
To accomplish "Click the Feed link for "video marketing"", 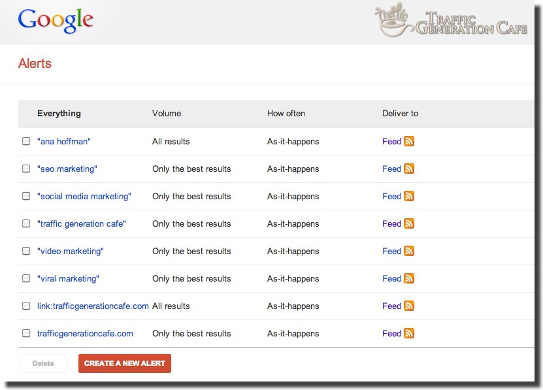I will click(391, 251).
